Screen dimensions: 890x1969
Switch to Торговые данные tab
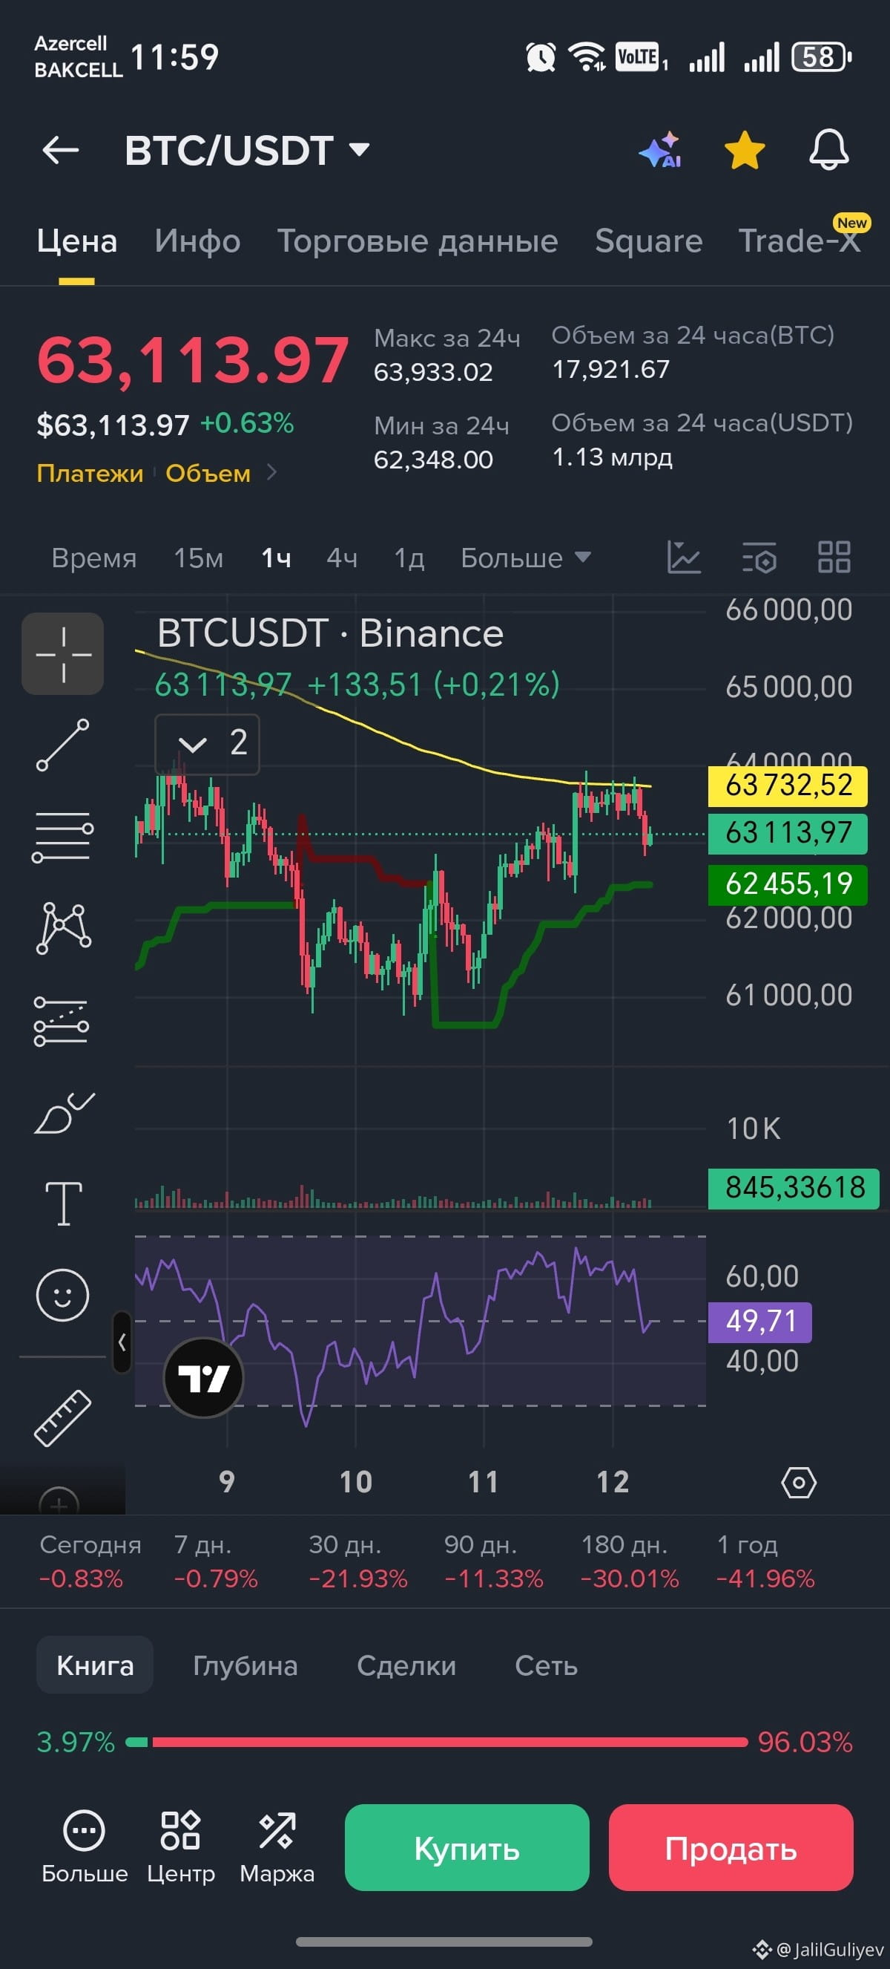[x=418, y=241]
